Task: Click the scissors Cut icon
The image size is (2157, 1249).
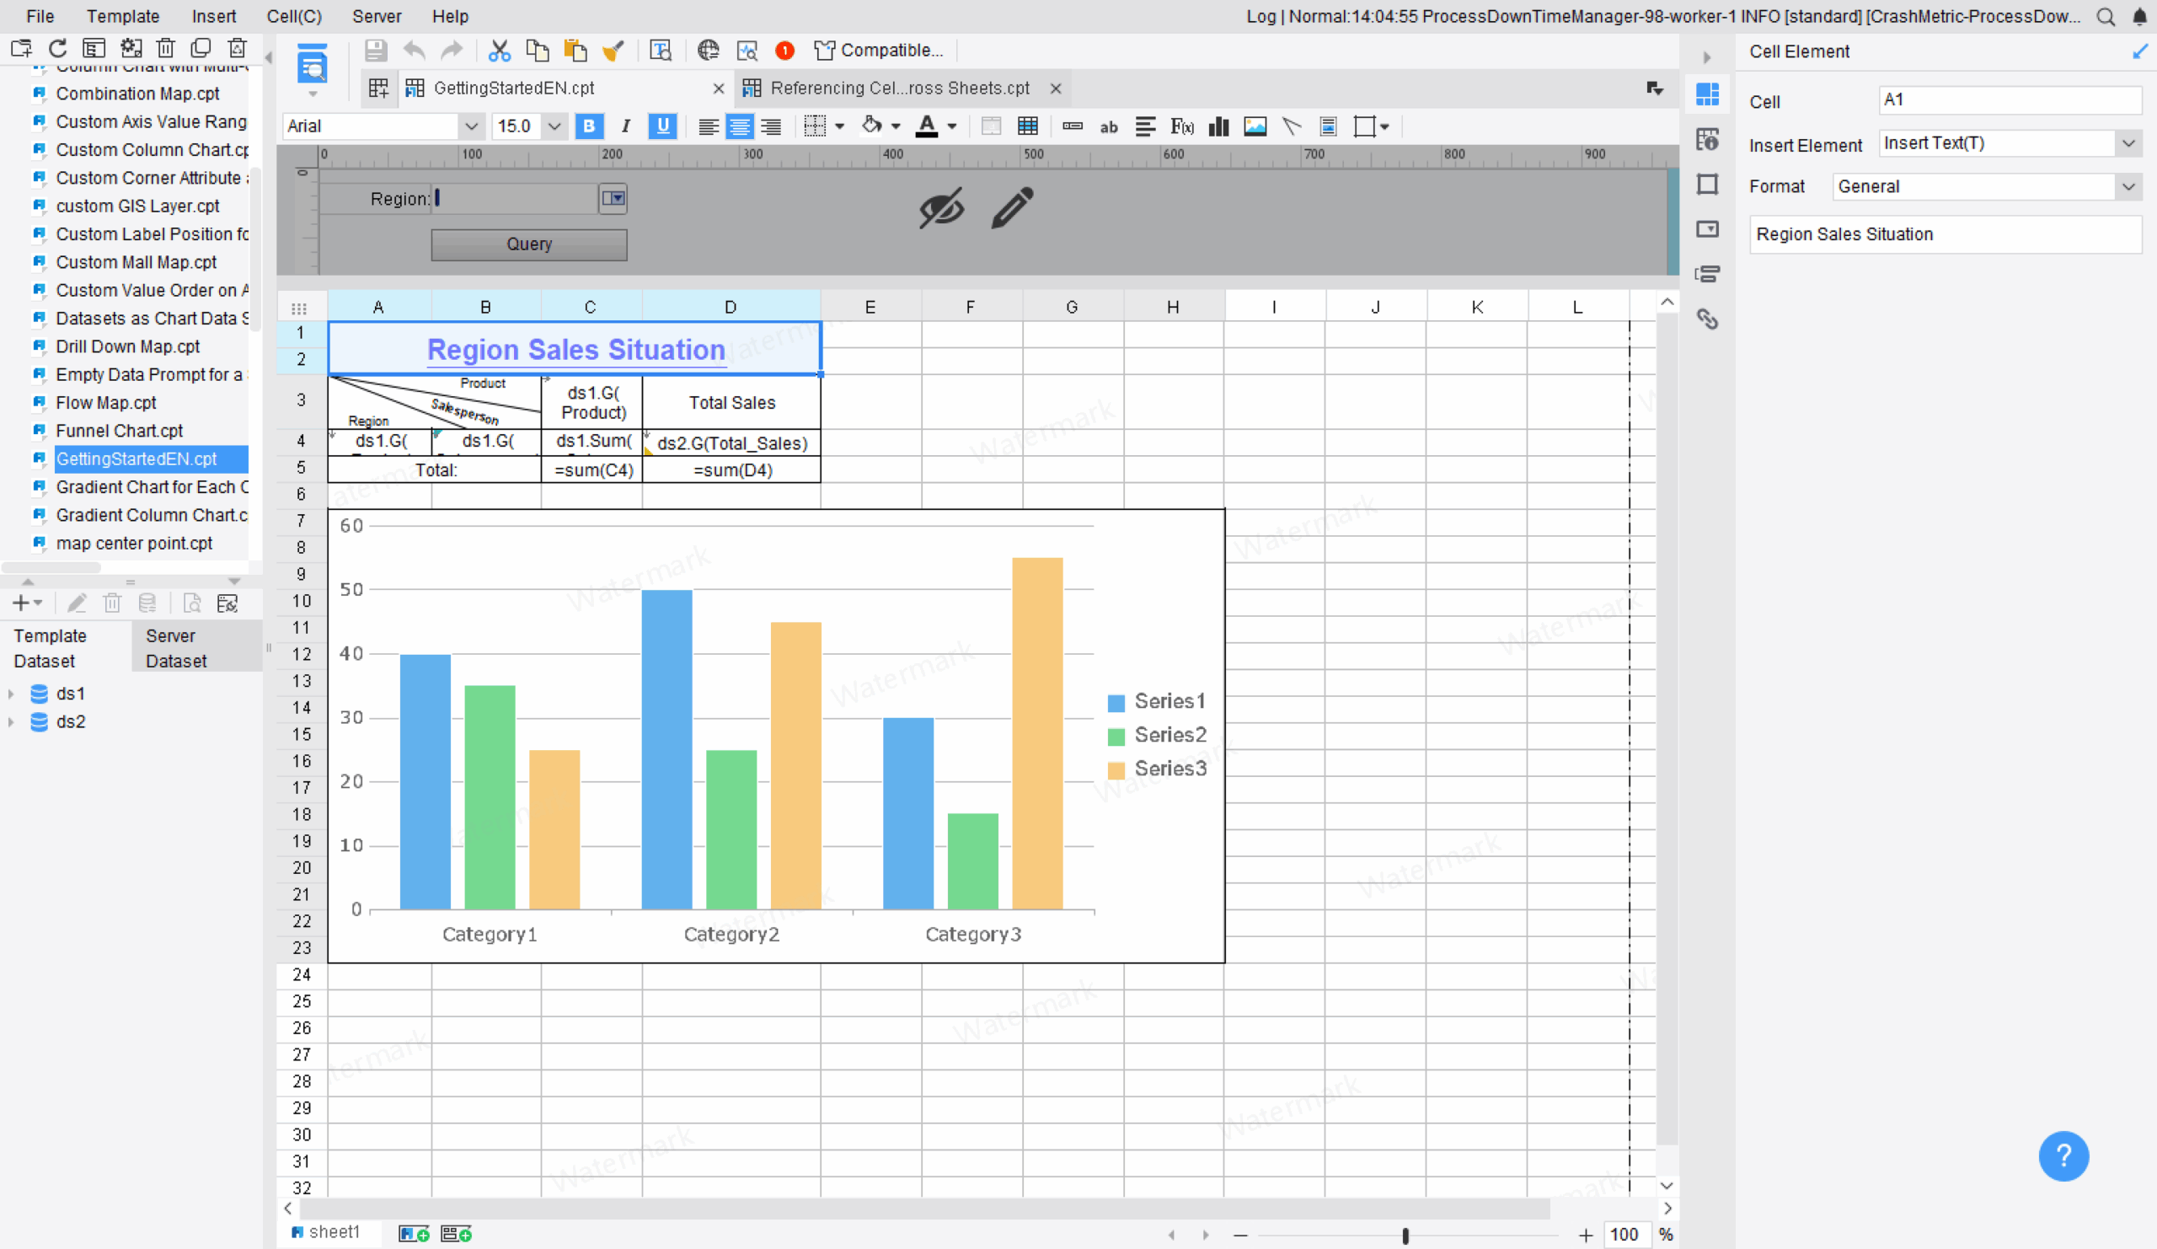Action: click(499, 51)
